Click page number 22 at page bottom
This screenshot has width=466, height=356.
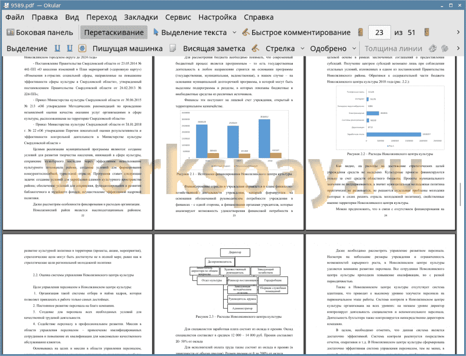[83, 216]
